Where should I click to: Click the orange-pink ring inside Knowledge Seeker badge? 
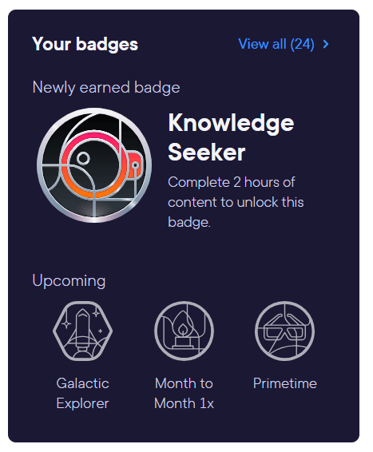[93, 165]
